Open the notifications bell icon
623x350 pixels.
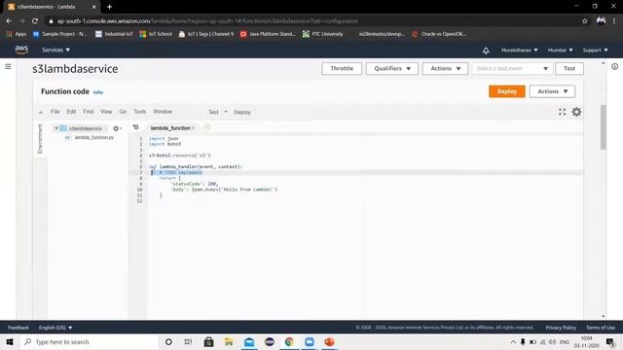(x=486, y=51)
